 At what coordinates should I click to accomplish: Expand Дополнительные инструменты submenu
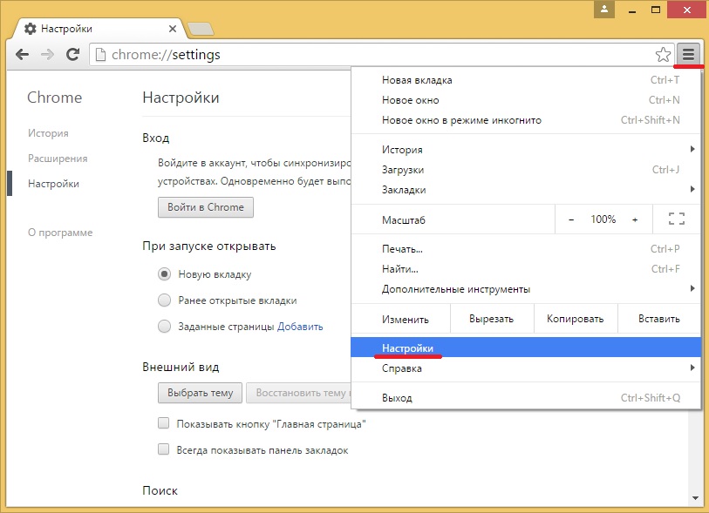tap(526, 289)
